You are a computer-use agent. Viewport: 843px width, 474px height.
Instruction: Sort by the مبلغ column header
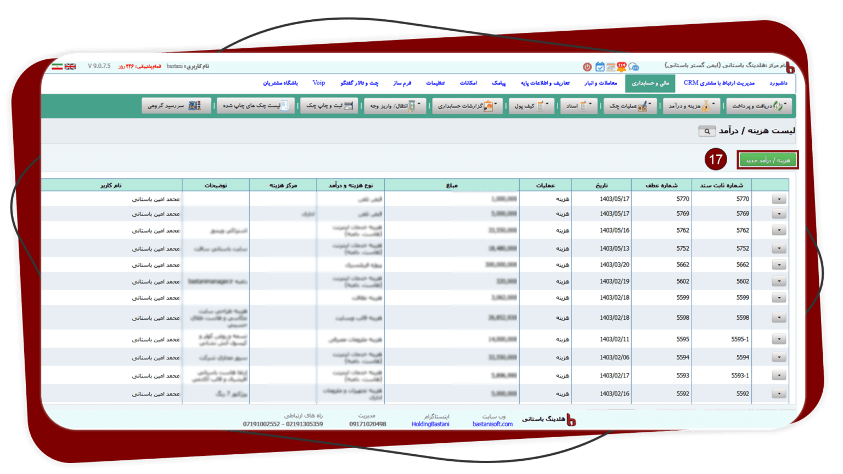point(452,185)
